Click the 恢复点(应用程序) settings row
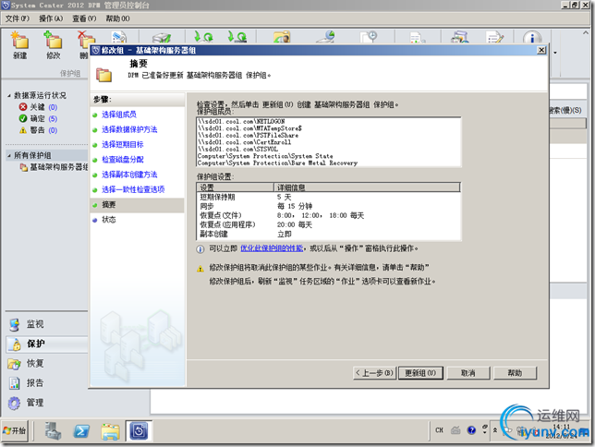The width and height of the screenshot is (595, 447). [x=329, y=224]
